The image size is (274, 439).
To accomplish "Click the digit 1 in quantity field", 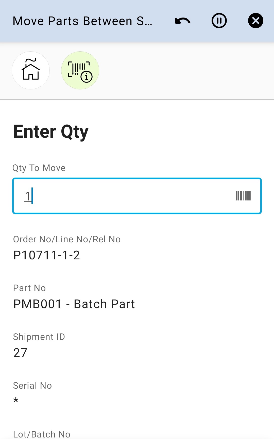I will tap(28, 196).
